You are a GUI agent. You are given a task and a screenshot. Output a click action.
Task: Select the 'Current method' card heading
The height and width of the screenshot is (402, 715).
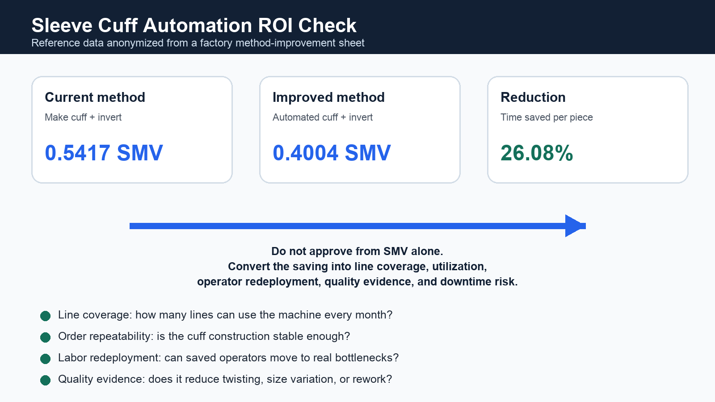coord(95,97)
